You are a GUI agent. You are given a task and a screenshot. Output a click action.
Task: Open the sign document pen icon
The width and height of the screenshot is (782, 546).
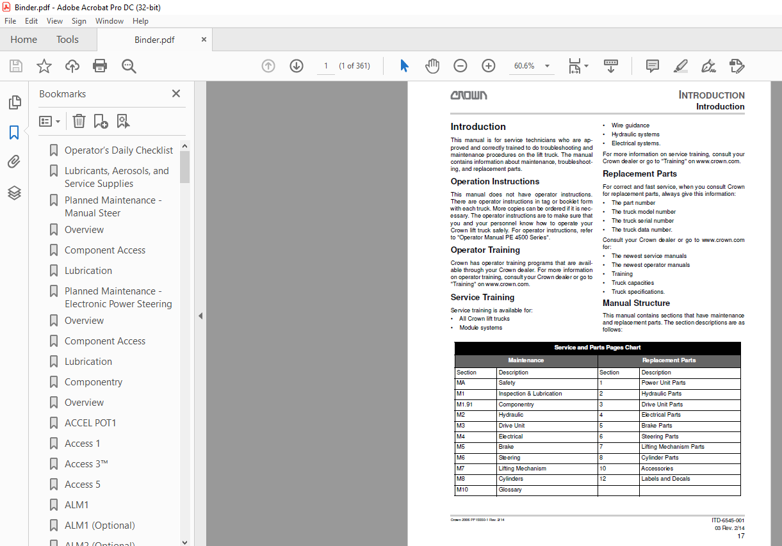tap(708, 66)
